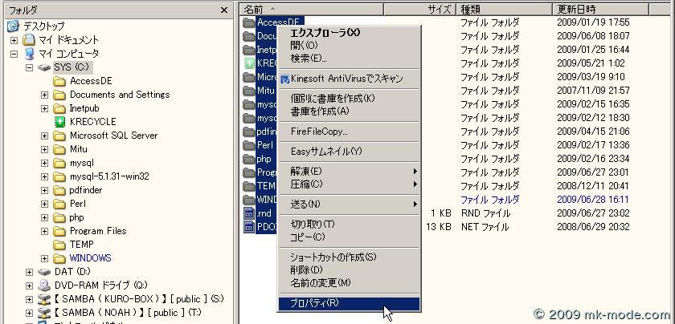The height and width of the screenshot is (324, 675).
Task: Click WINDOWS folder icon in tree
Action: click(x=59, y=258)
